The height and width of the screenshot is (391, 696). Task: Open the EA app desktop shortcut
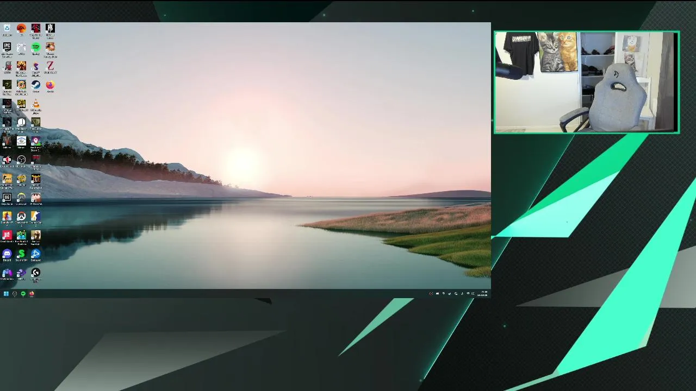pos(21,28)
